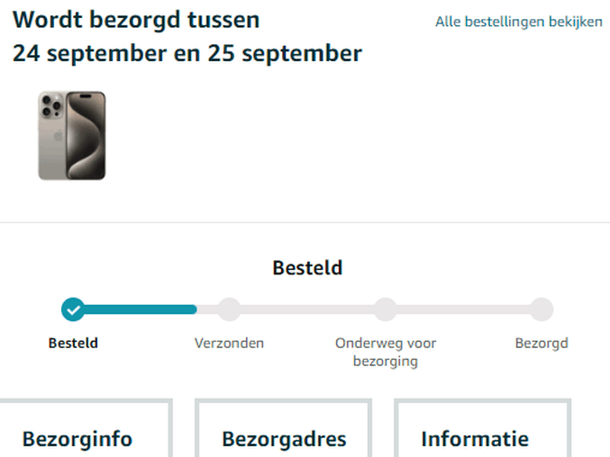Screen dimensions: 610x457
Task: Click the Verzonden label under the tracker
Action: click(229, 344)
